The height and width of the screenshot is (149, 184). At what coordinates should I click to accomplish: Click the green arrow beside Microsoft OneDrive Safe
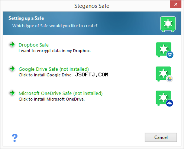[x=12, y=93]
